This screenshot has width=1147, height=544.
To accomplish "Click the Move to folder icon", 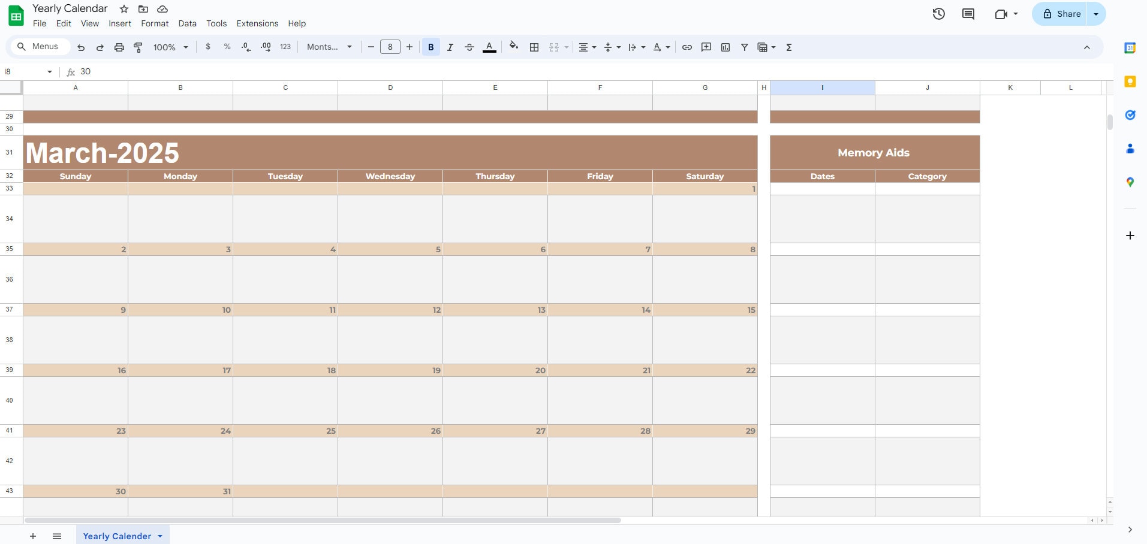I will click(143, 9).
